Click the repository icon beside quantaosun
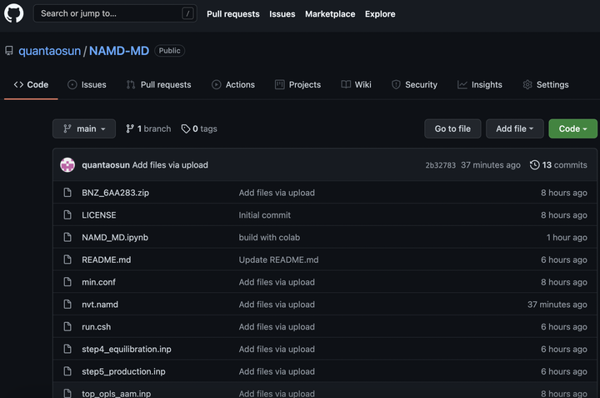Image resolution: width=600 pixels, height=398 pixels. [x=9, y=51]
